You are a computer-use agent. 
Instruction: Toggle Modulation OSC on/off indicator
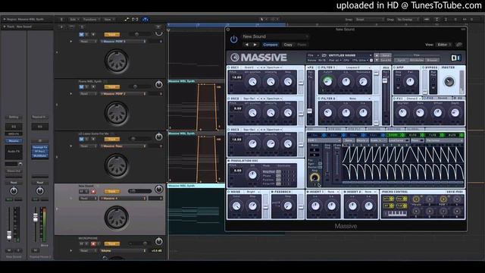229,161
